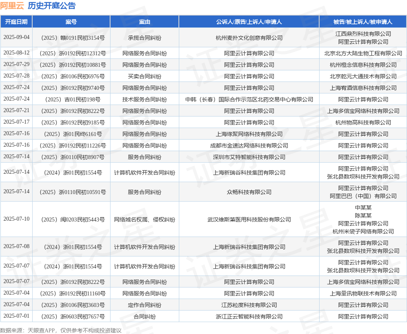Select defendant "北京北方大陆生物工程有限公司"
The height and width of the screenshot is (334, 407).
click(x=363, y=54)
